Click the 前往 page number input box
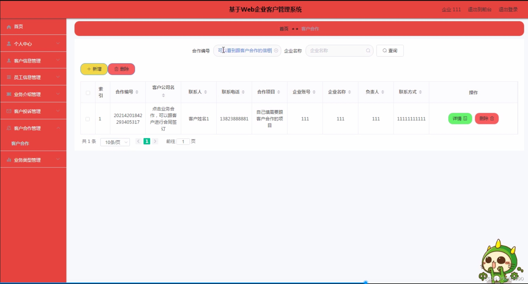This screenshot has height=284, width=528. click(183, 141)
